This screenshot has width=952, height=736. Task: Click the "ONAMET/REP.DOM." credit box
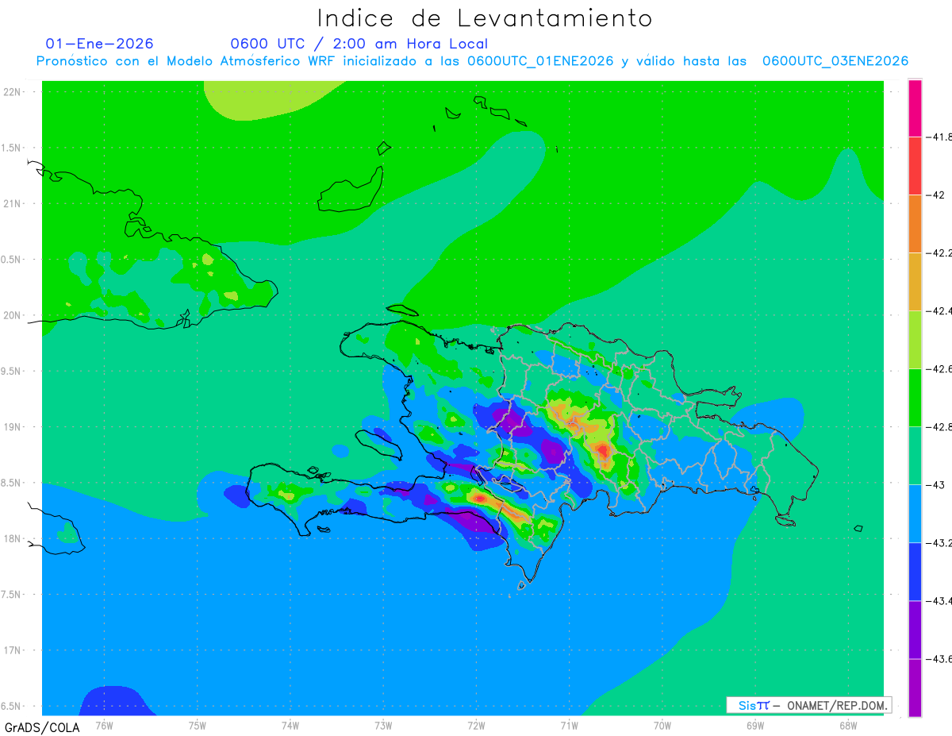pyautogui.click(x=808, y=705)
